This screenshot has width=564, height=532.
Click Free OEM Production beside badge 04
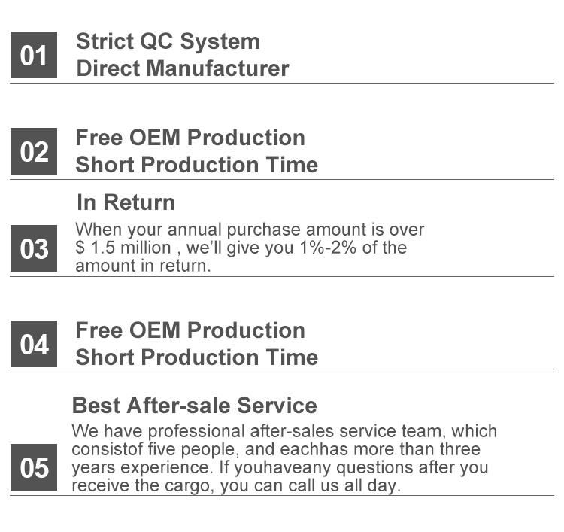pyautogui.click(x=190, y=330)
